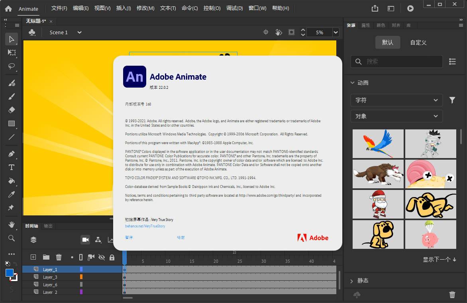467x303 pixels.
Task: Select the Text tool
Action: [x=11, y=167]
